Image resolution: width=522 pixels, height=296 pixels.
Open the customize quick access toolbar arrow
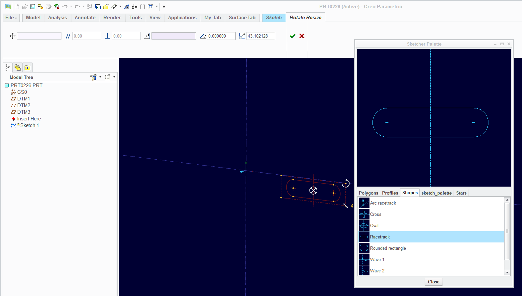click(x=164, y=7)
